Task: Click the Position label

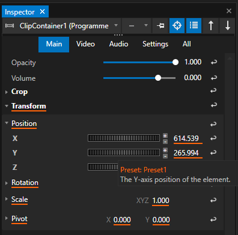Action: 24,124
